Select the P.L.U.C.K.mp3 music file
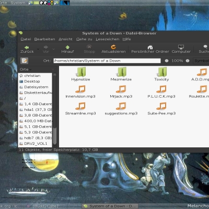The height and width of the screenshot is (209, 209). [x=161, y=91]
